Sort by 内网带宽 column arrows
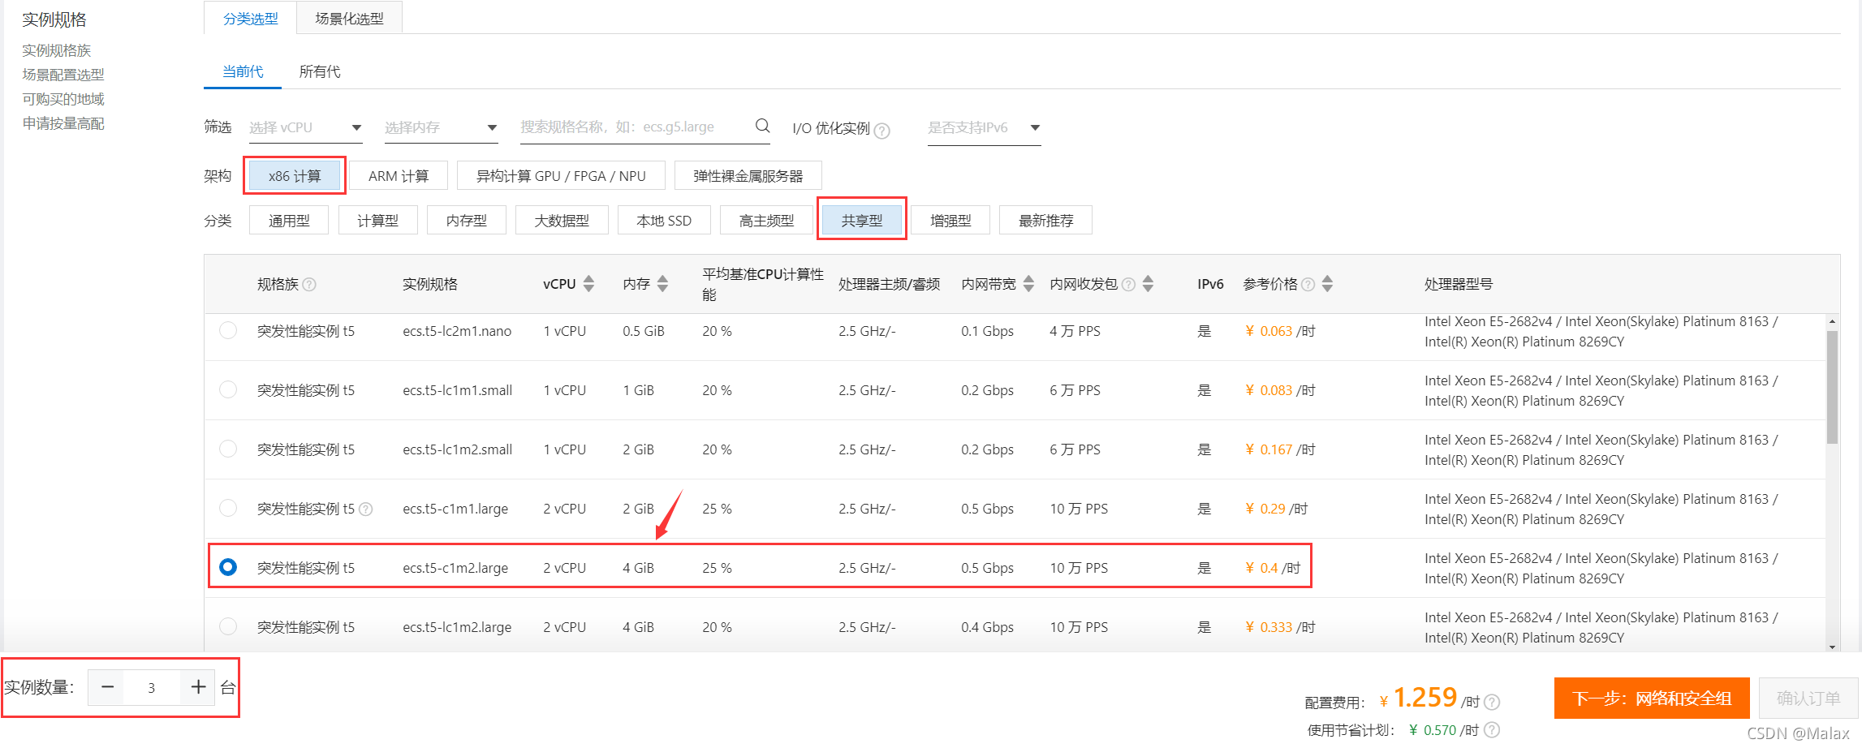 click(x=1028, y=284)
